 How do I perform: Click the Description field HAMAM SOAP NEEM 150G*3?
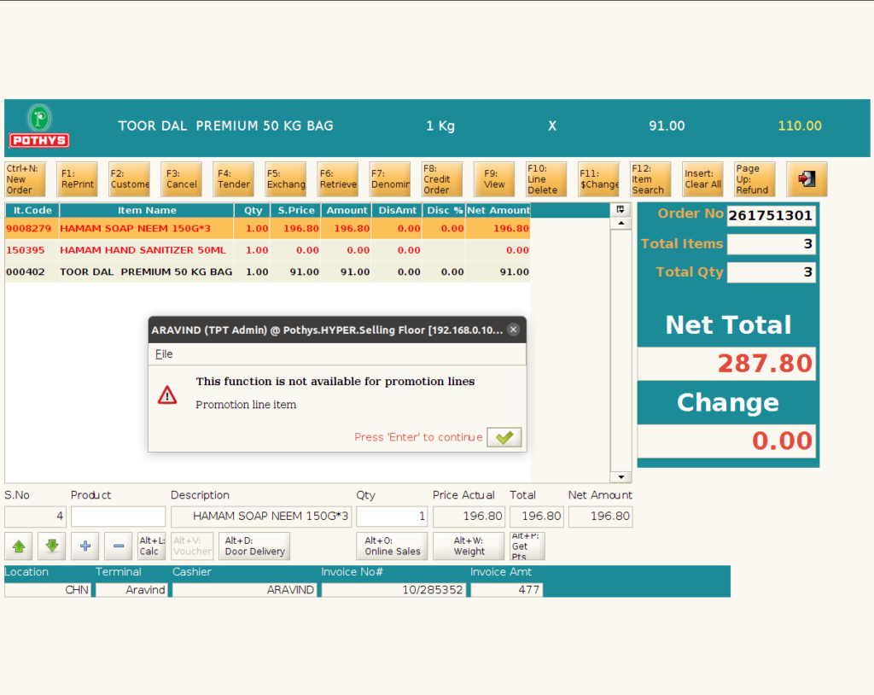pyautogui.click(x=261, y=517)
